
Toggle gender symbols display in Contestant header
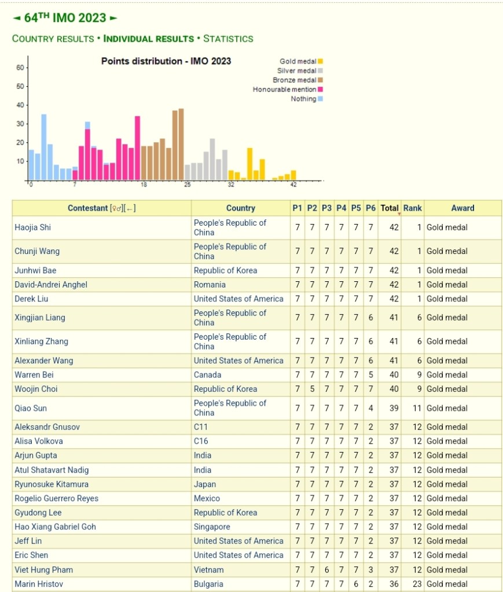[x=116, y=208]
